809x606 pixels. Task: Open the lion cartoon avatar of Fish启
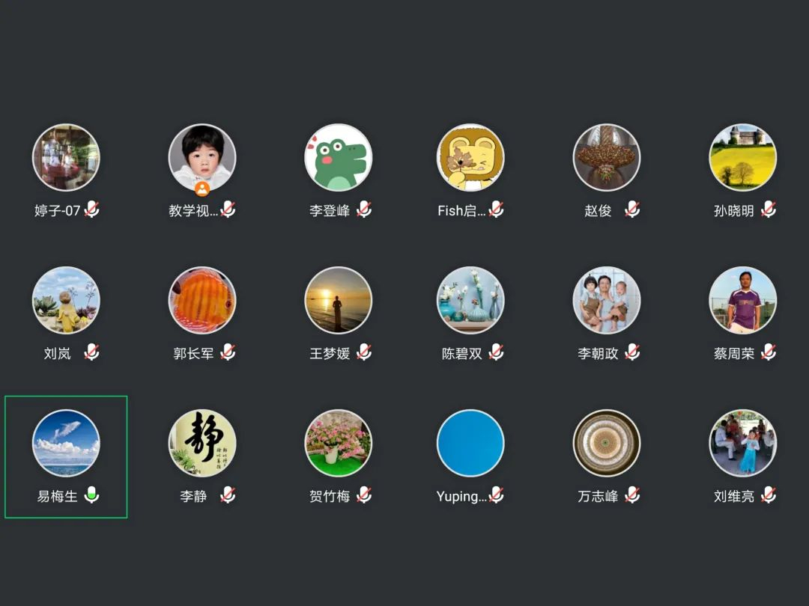coord(470,157)
